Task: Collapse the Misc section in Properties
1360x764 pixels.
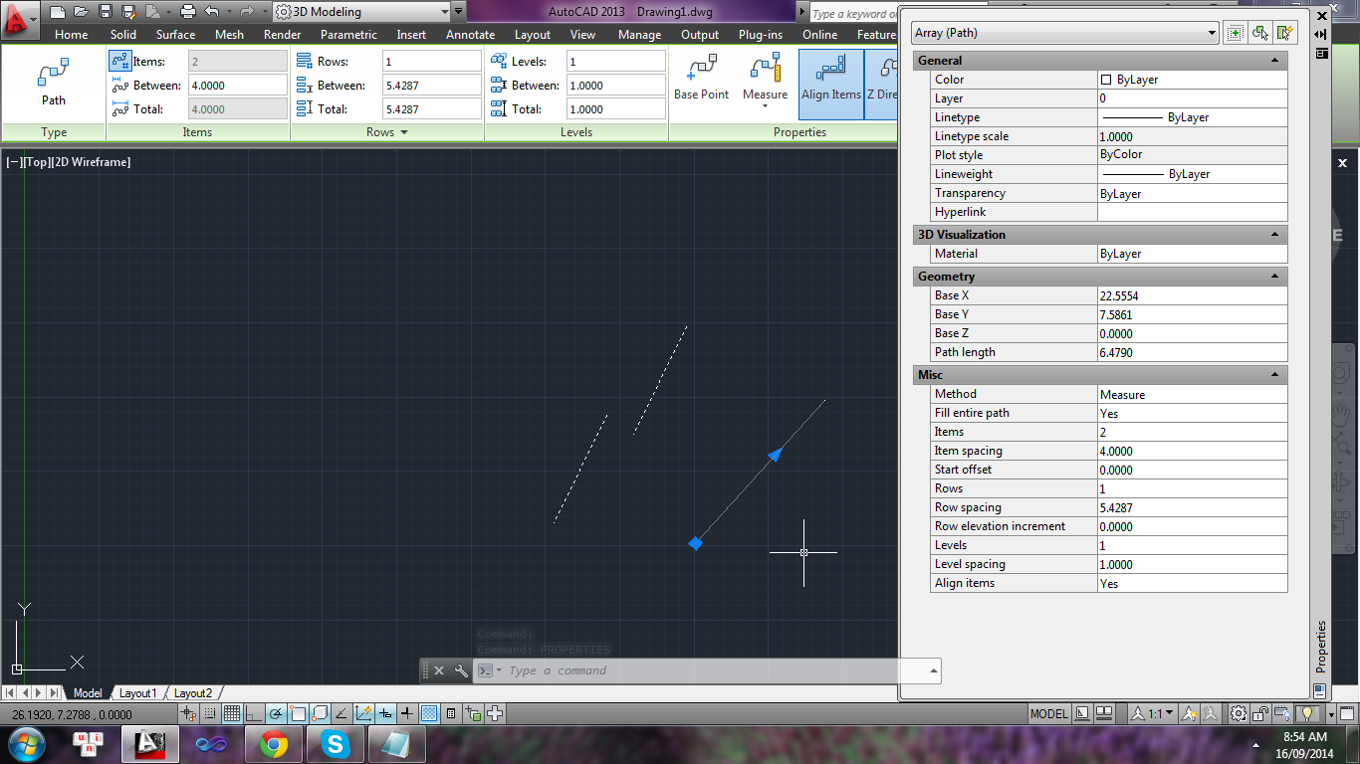Action: point(1274,375)
